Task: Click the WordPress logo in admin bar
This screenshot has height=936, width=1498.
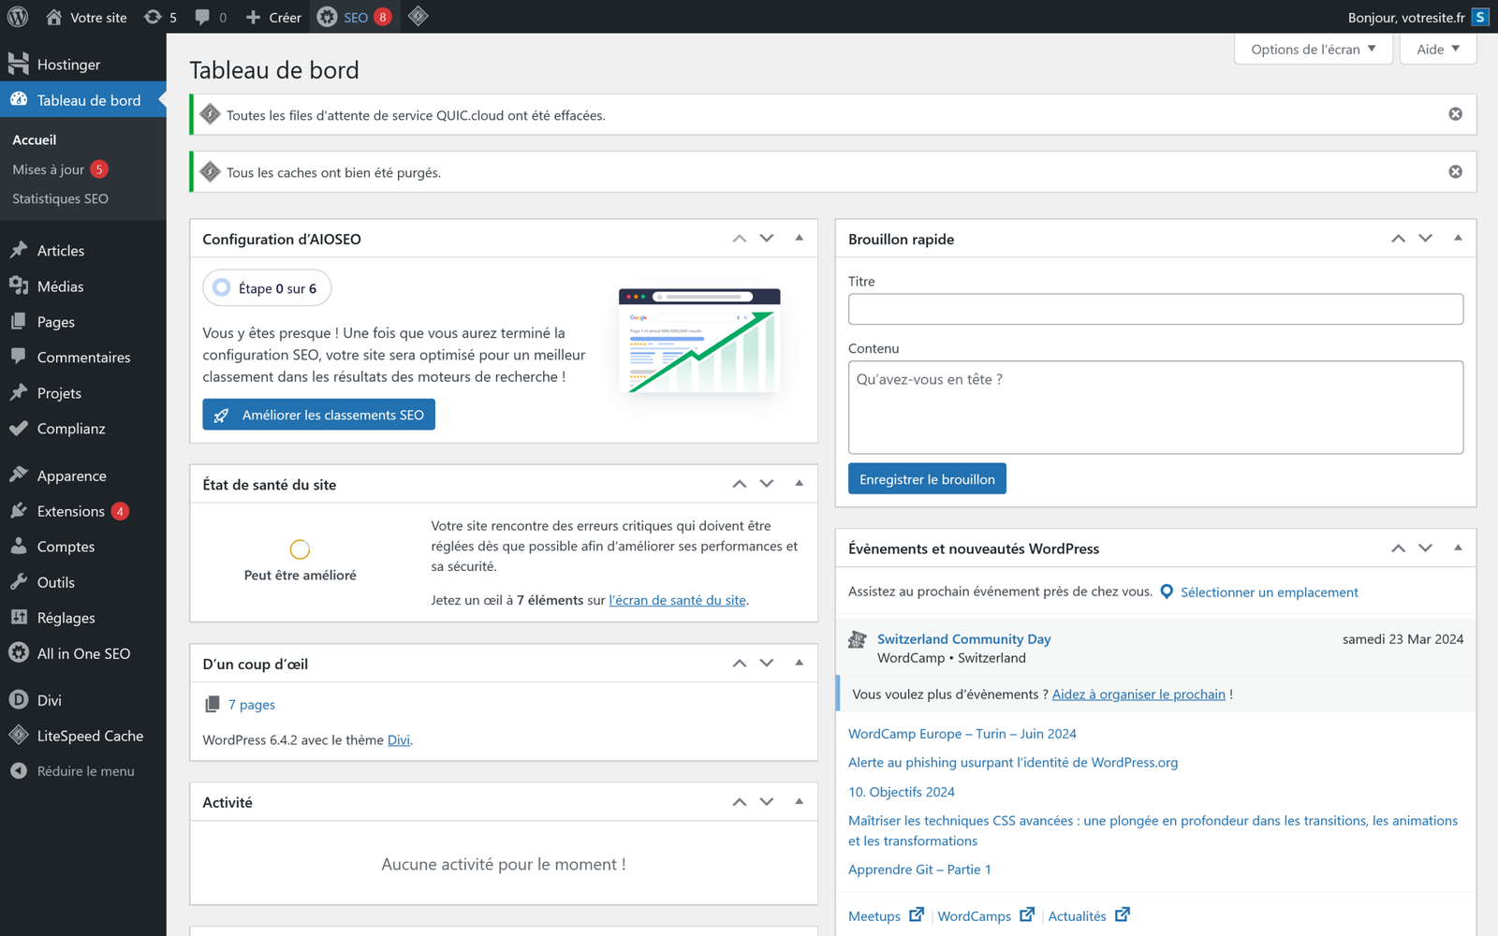Action: pyautogui.click(x=18, y=17)
